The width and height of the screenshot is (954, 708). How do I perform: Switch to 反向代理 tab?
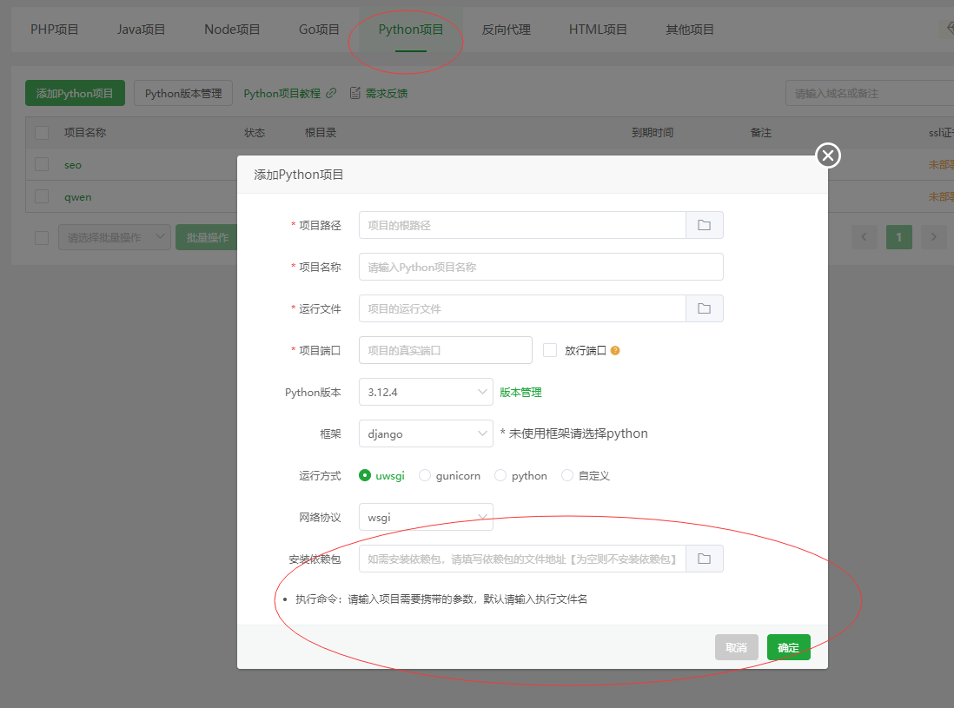pos(507,30)
